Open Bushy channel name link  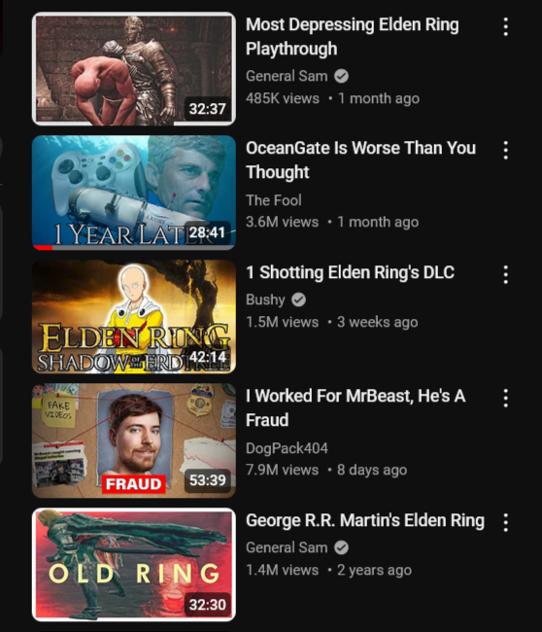tap(265, 299)
